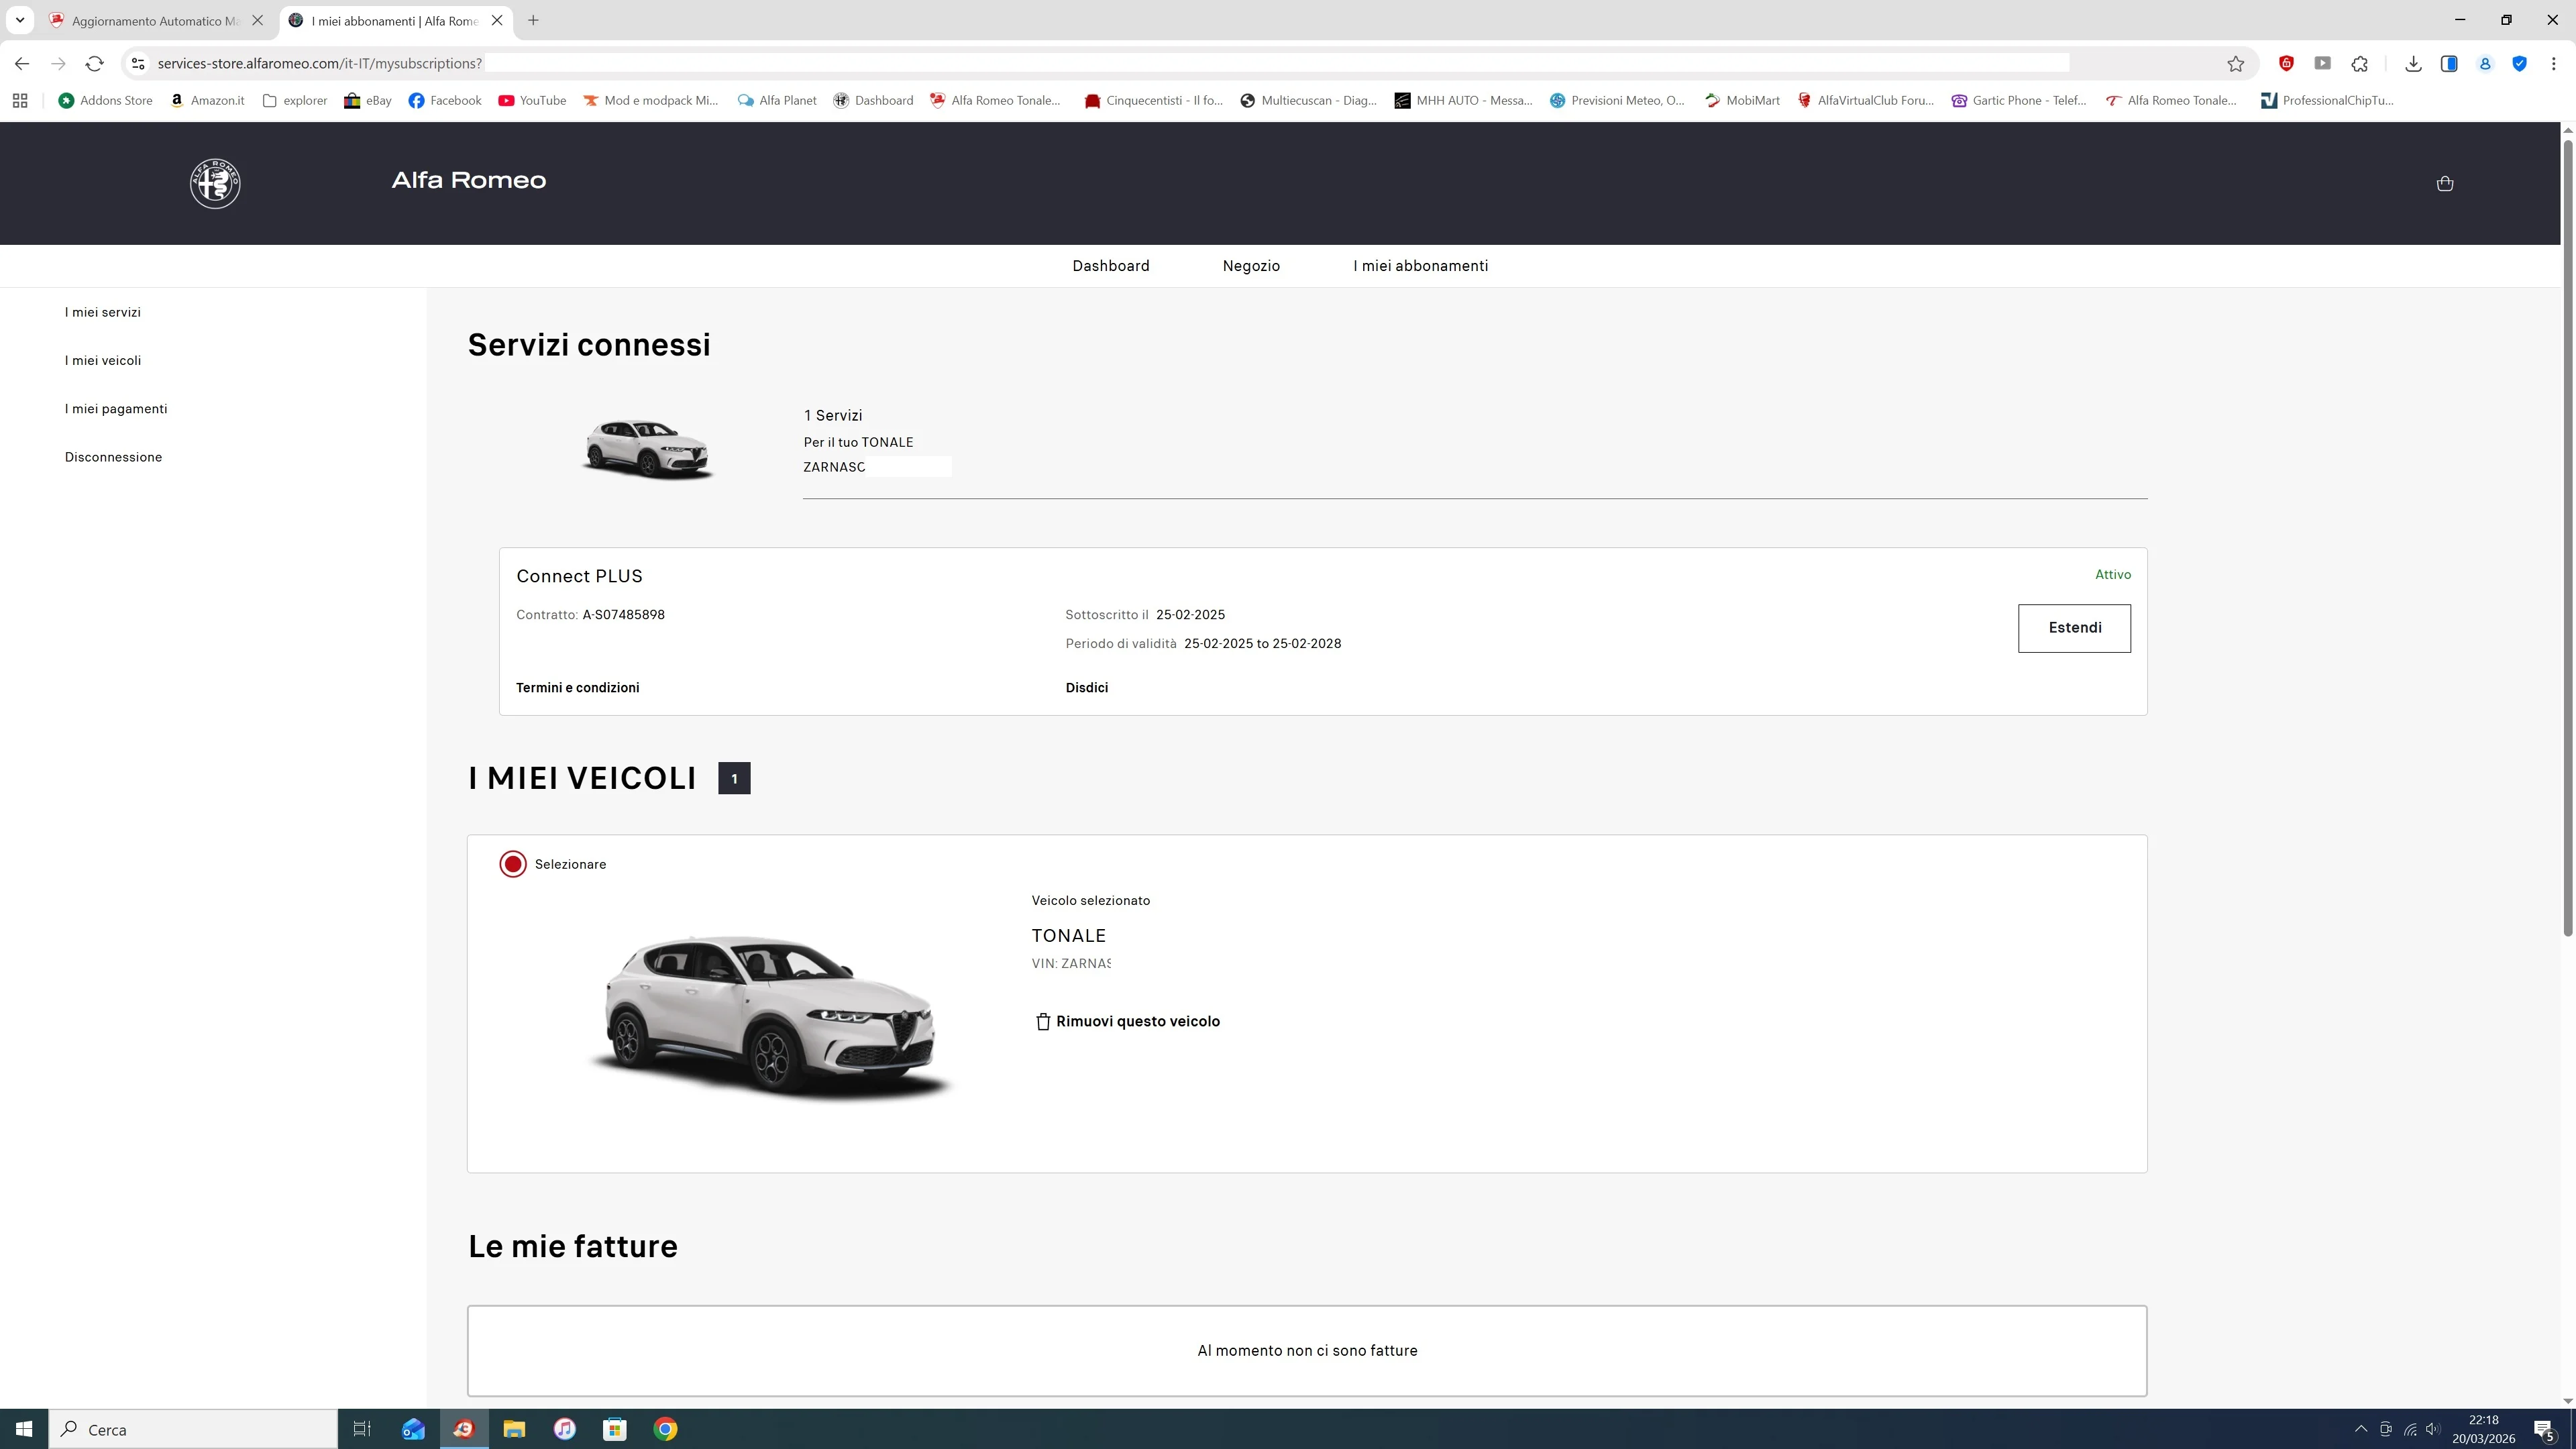Open iTunes music app on taskbar
Image resolution: width=2576 pixels, height=1449 pixels.
(x=564, y=1429)
